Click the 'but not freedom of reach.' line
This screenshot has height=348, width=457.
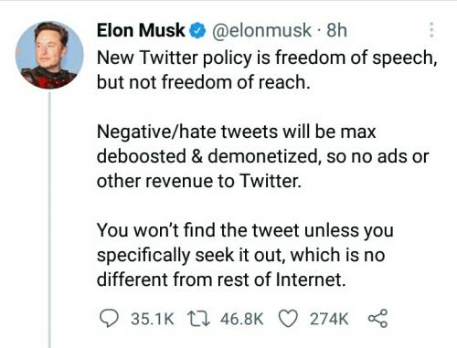(x=204, y=82)
